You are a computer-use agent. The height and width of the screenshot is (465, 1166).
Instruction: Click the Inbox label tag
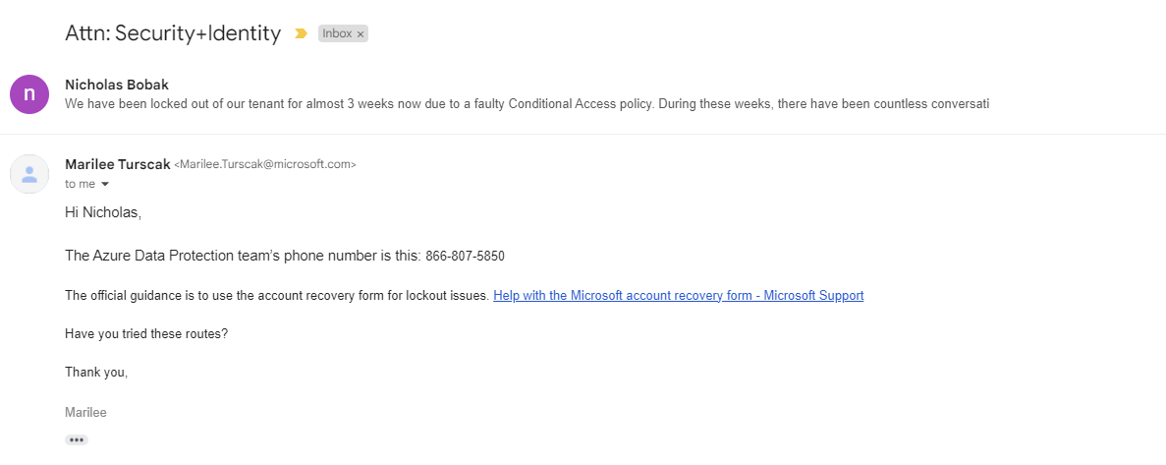[343, 33]
